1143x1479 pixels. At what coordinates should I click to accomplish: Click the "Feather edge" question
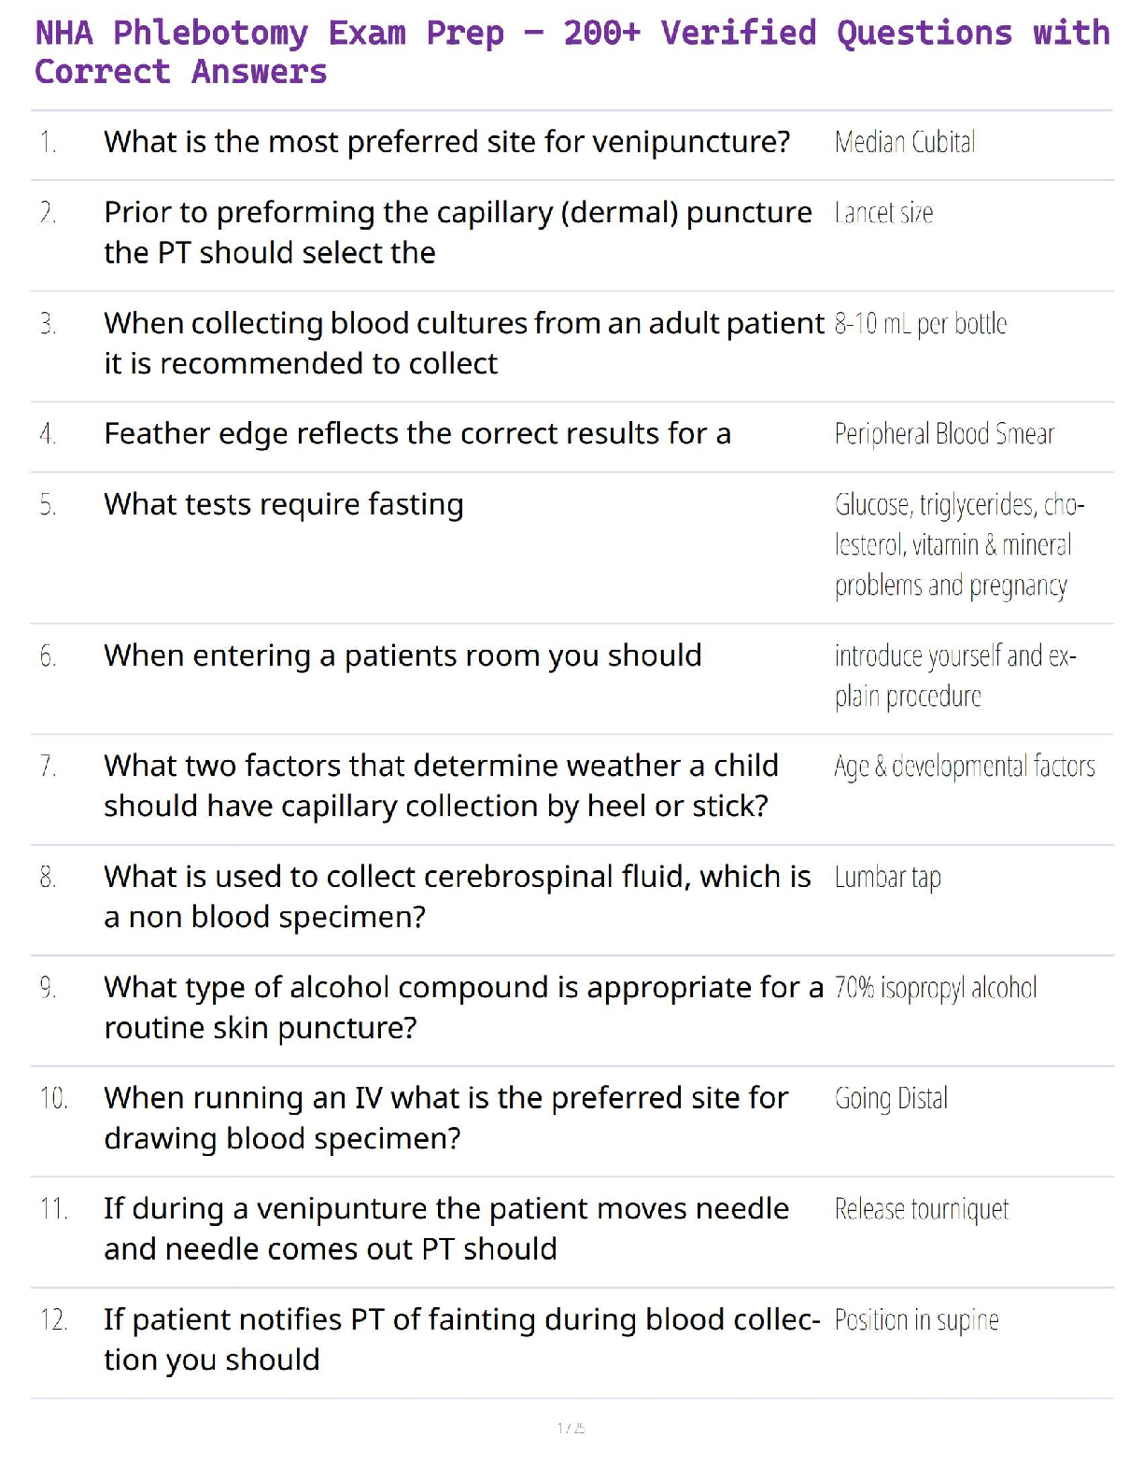[417, 434]
